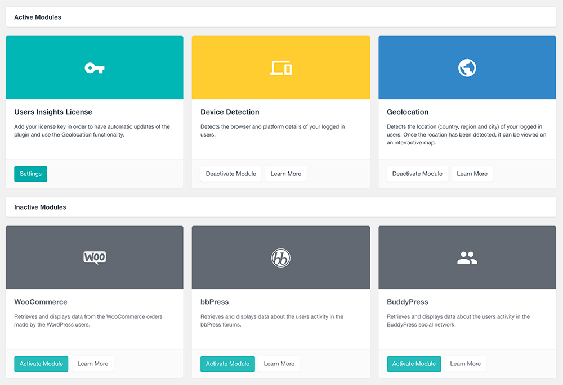Viewport: 563px width, 385px height.
Task: Click the Device Detection laptop-phone icon
Action: [281, 68]
